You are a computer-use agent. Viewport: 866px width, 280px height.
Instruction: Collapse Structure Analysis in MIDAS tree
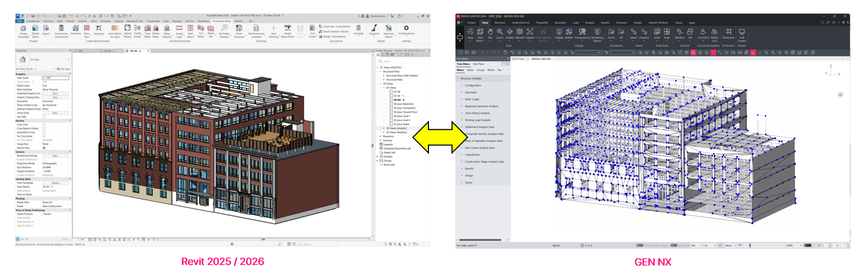tap(457, 78)
